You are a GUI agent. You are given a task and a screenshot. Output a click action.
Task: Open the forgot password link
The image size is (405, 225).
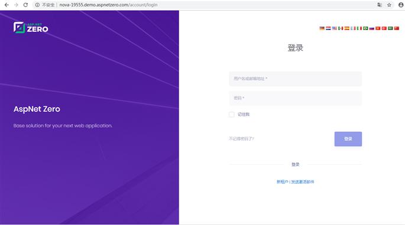click(x=241, y=139)
